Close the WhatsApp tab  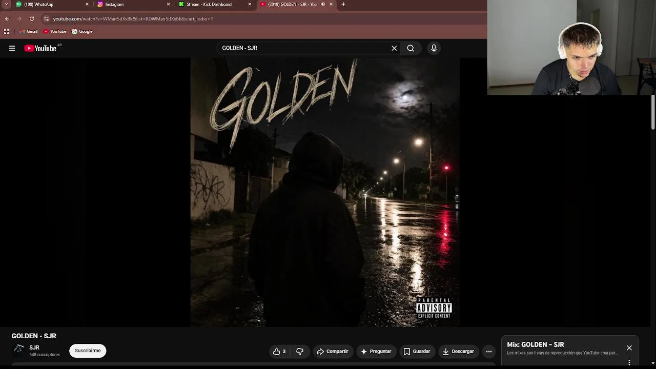click(x=87, y=4)
